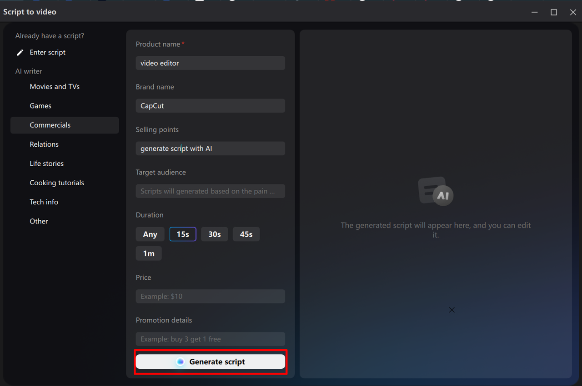Click the X icon in the preview panel
This screenshot has height=386, width=582.
pos(452,309)
